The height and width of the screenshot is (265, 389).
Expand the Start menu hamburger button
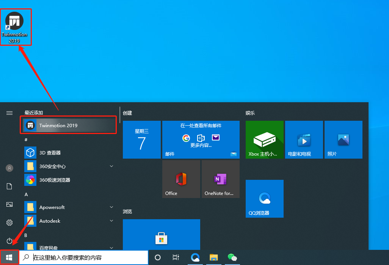[x=9, y=113]
